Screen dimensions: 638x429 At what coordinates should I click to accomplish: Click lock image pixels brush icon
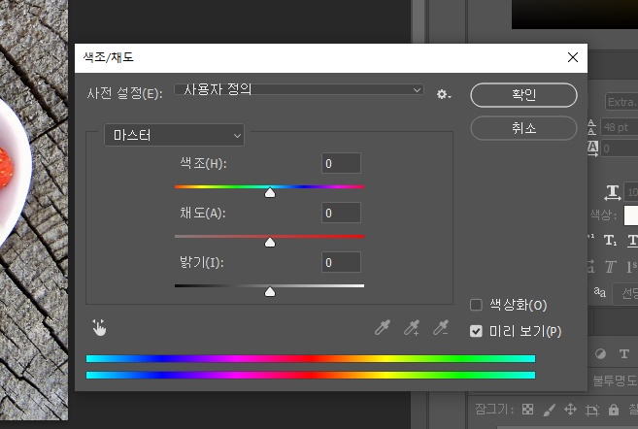click(550, 410)
